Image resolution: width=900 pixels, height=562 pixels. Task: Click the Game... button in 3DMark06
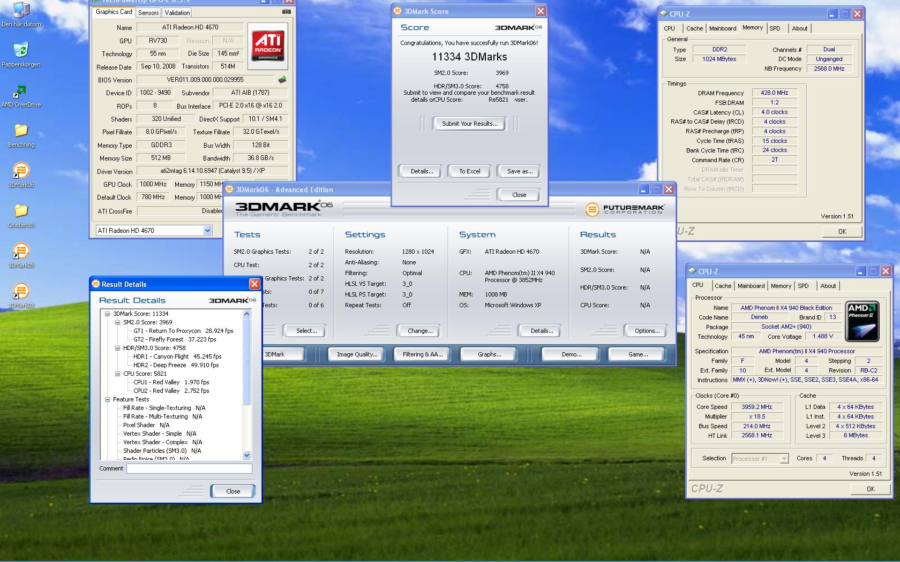pos(637,354)
